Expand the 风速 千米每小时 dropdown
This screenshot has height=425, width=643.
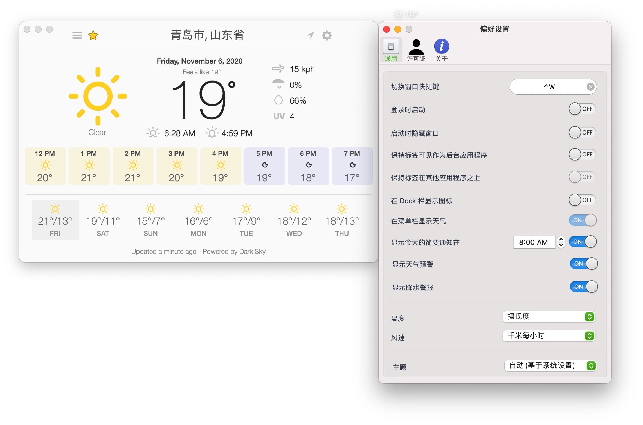(x=548, y=336)
